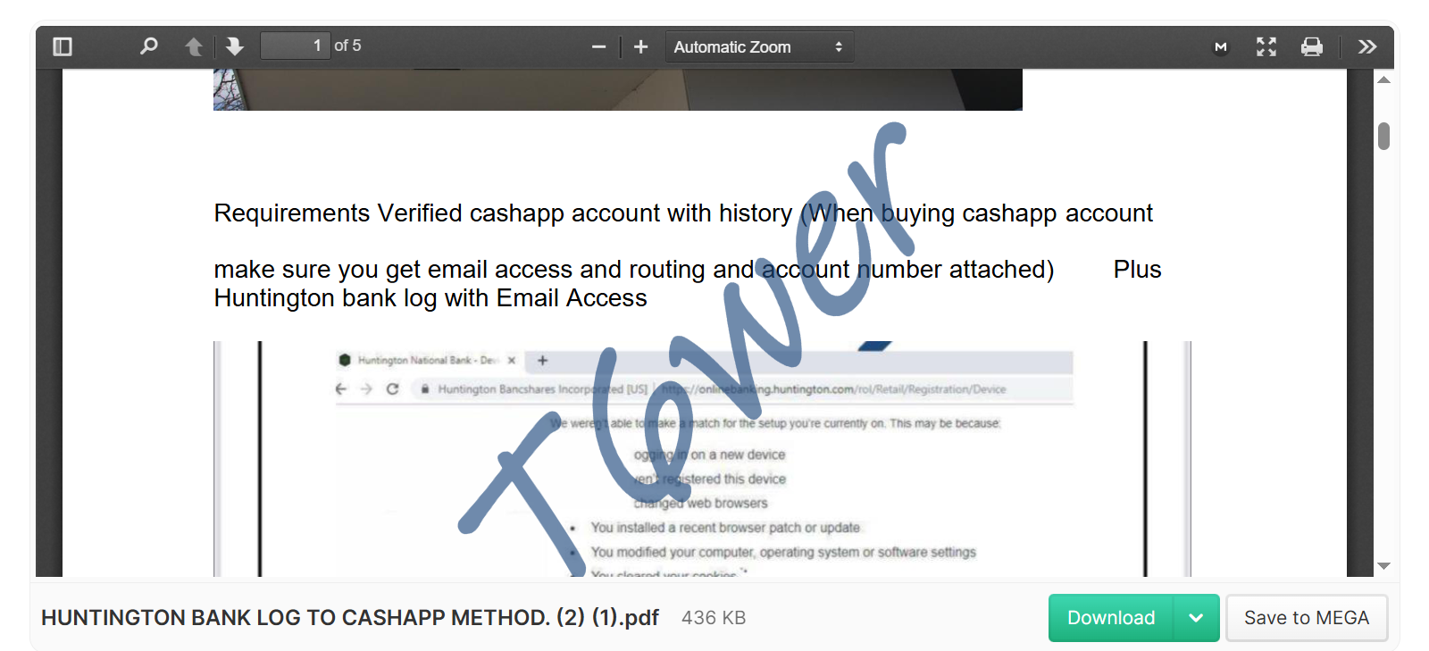Open the Automatic Zoom dropdown
Image resolution: width=1429 pixels, height=651 pixels.
tap(759, 46)
